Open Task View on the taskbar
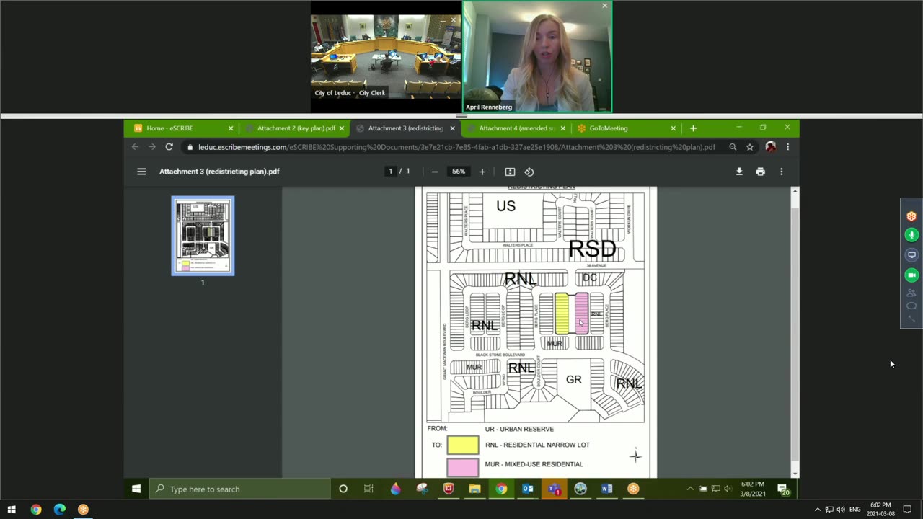 pos(368,489)
